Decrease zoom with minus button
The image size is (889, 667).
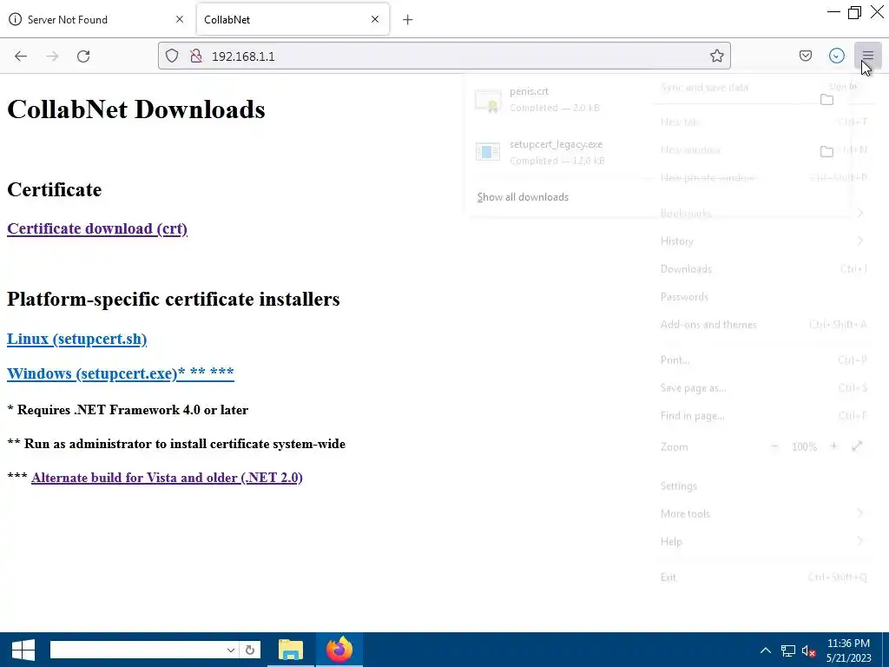pos(774,447)
